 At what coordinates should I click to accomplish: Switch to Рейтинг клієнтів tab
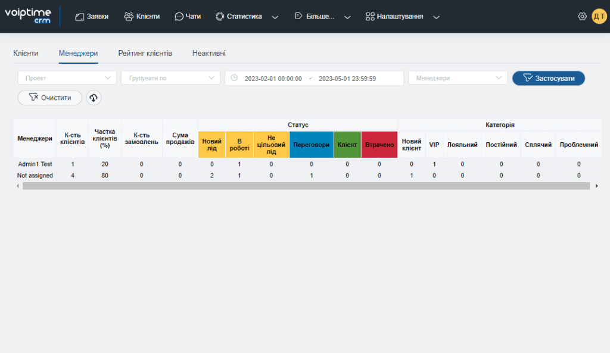click(145, 53)
